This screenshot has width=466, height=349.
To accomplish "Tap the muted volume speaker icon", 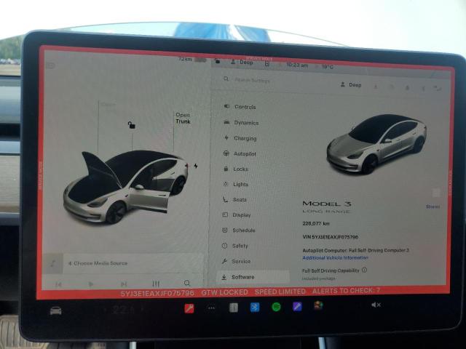I will click(x=376, y=305).
